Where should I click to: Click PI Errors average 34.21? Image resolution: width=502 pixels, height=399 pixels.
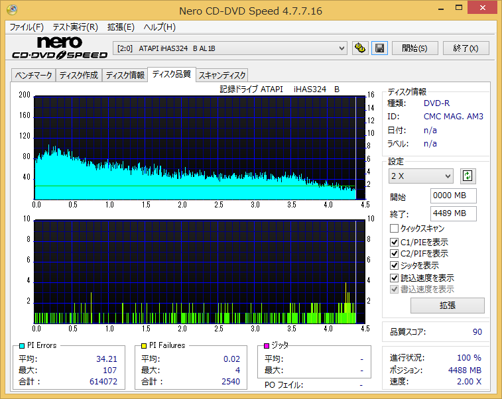point(107,359)
